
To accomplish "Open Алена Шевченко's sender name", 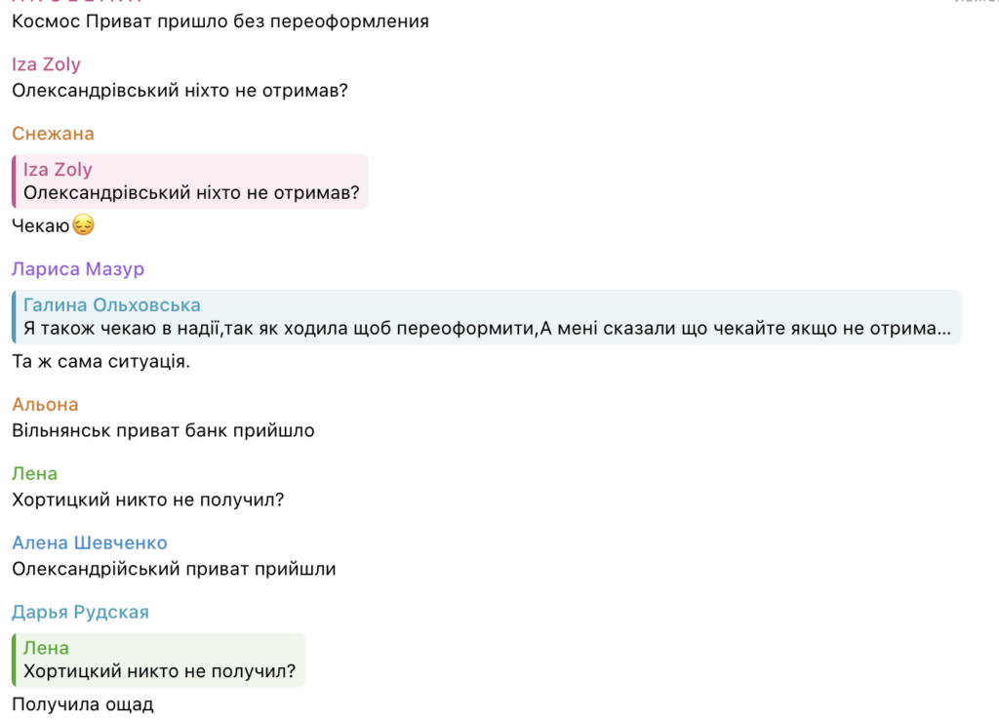I will [x=90, y=543].
